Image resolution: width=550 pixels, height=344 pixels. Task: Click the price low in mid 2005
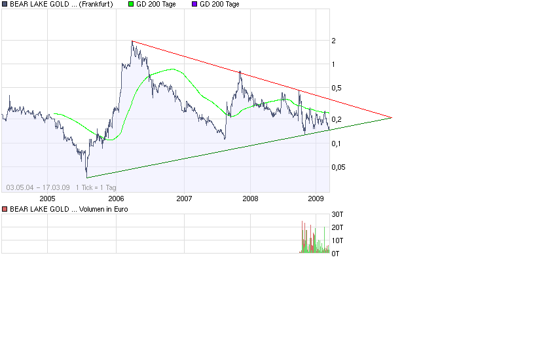(86, 176)
